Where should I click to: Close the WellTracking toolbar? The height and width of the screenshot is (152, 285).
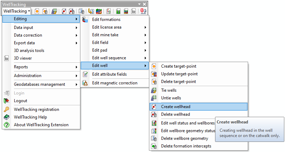click(144, 4)
